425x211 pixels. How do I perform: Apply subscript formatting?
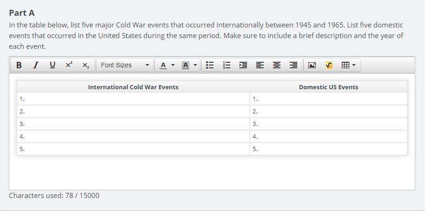point(86,66)
